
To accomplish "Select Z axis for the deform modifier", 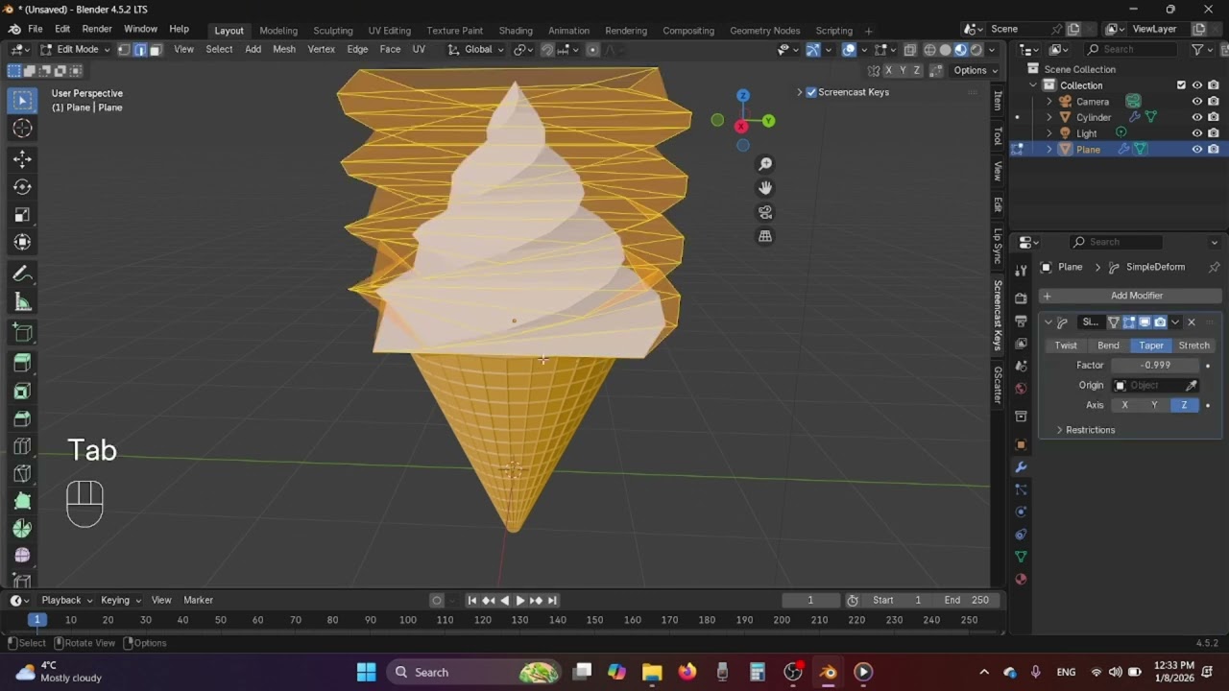I will 1184,405.
